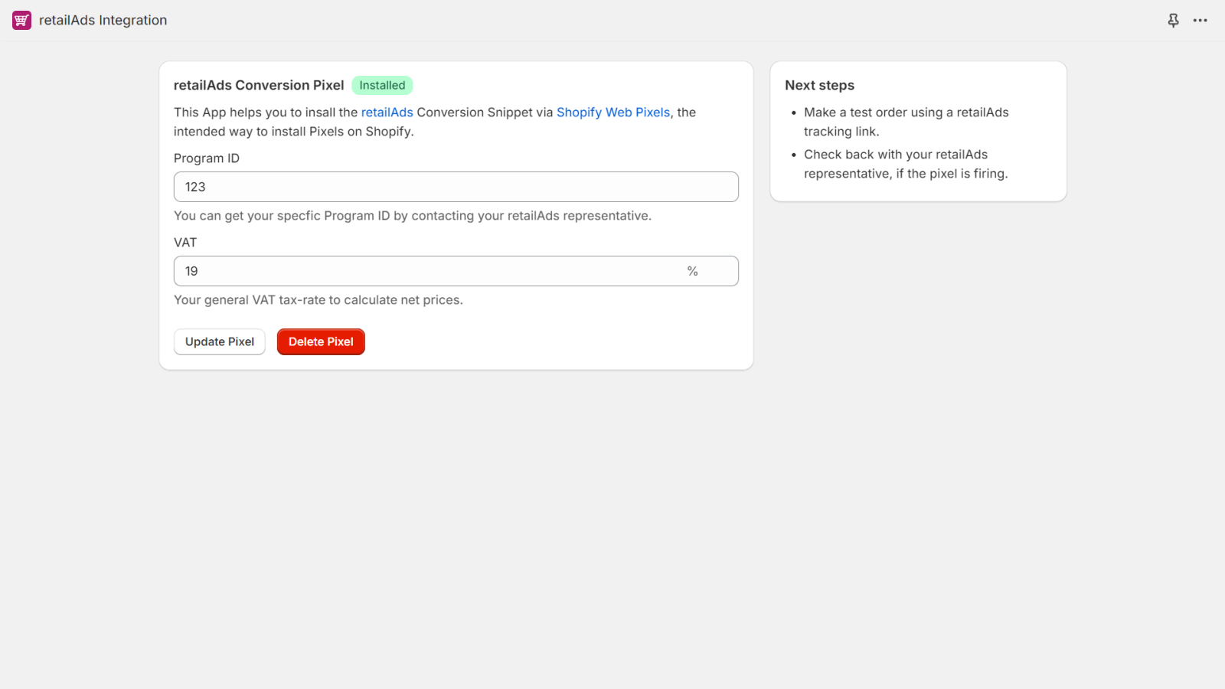The height and width of the screenshot is (689, 1225).
Task: Click the green Installed status badge
Action: tap(382, 86)
